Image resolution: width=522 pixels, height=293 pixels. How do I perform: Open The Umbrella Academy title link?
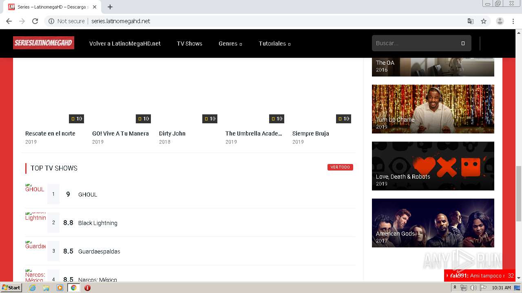tap(254, 133)
